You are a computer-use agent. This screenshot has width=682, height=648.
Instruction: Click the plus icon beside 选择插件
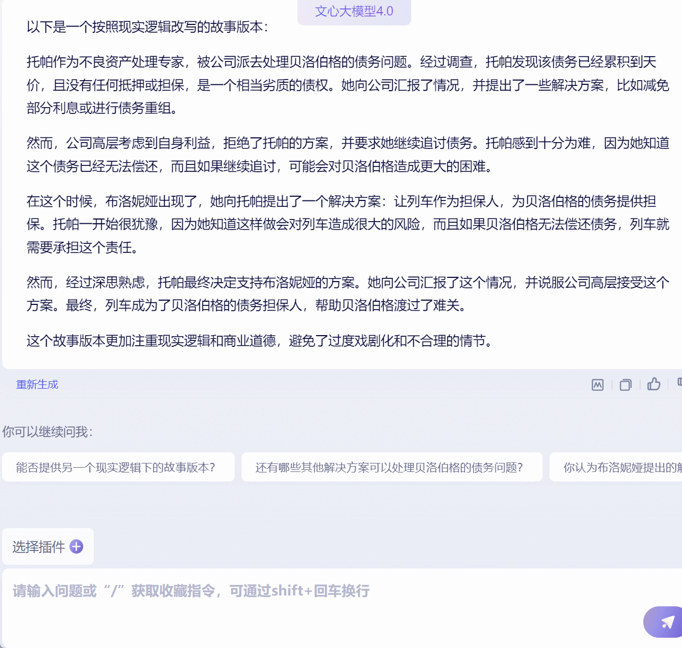(x=76, y=547)
